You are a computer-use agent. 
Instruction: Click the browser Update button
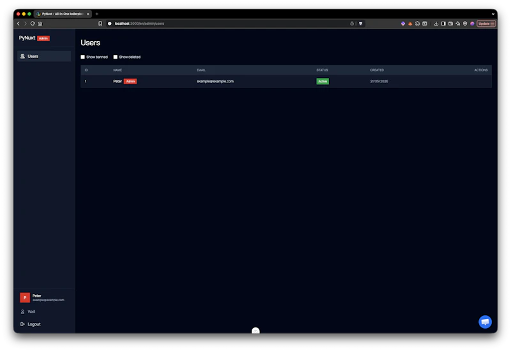tap(486, 24)
